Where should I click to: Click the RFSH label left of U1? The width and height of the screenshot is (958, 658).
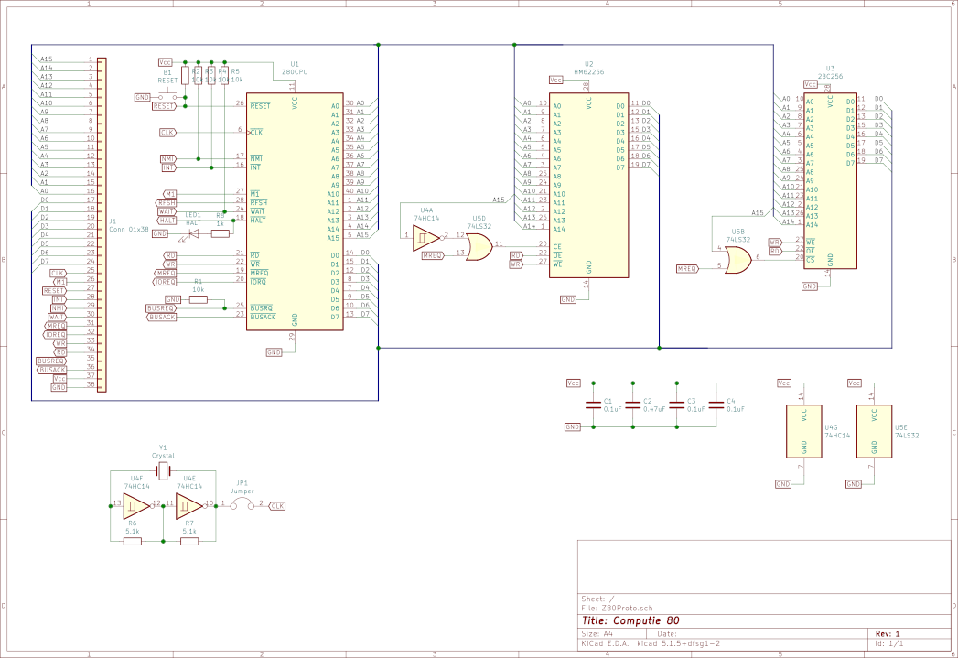click(166, 203)
